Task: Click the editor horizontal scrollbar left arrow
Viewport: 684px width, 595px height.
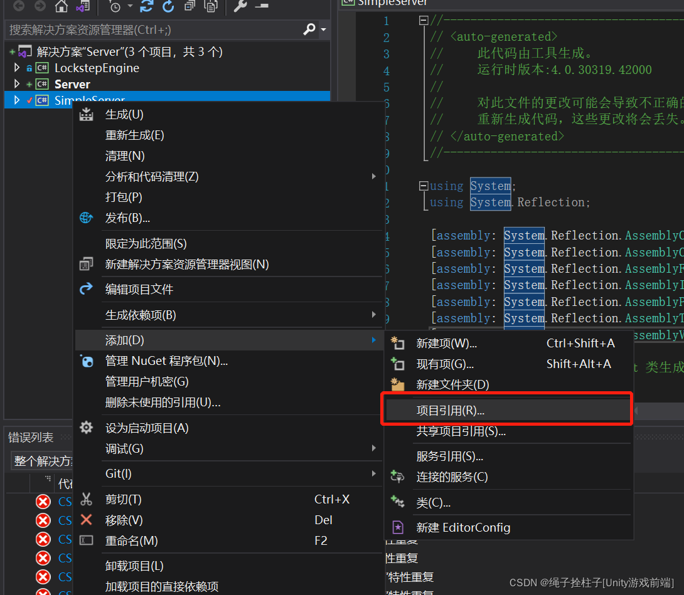Action: pos(636,410)
